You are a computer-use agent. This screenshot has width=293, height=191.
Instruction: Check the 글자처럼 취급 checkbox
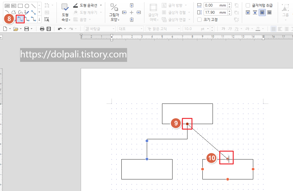pyautogui.click(x=248, y=5)
